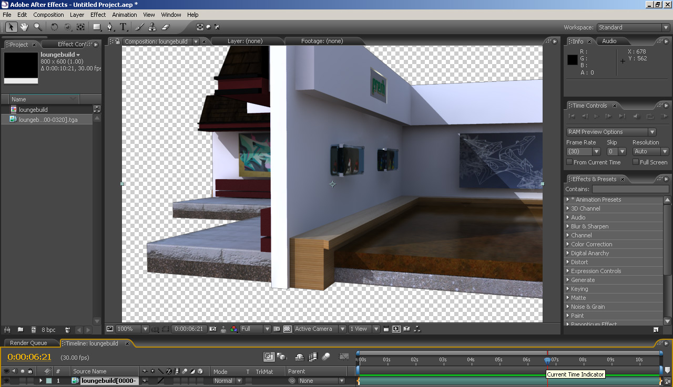This screenshot has width=673, height=387.
Task: Hide the loungebuild layer with eye toggle
Action: point(7,381)
